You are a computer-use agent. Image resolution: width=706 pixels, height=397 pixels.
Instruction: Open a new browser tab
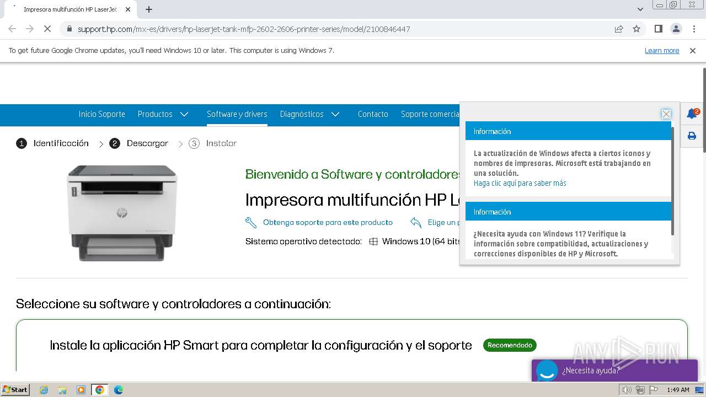pos(149,9)
